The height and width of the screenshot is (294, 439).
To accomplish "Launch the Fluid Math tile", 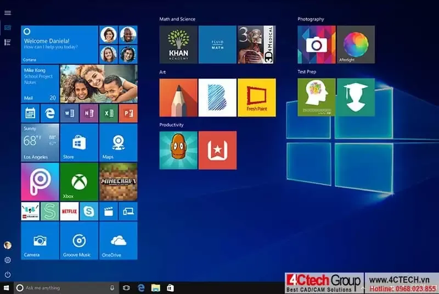I will (x=217, y=45).
